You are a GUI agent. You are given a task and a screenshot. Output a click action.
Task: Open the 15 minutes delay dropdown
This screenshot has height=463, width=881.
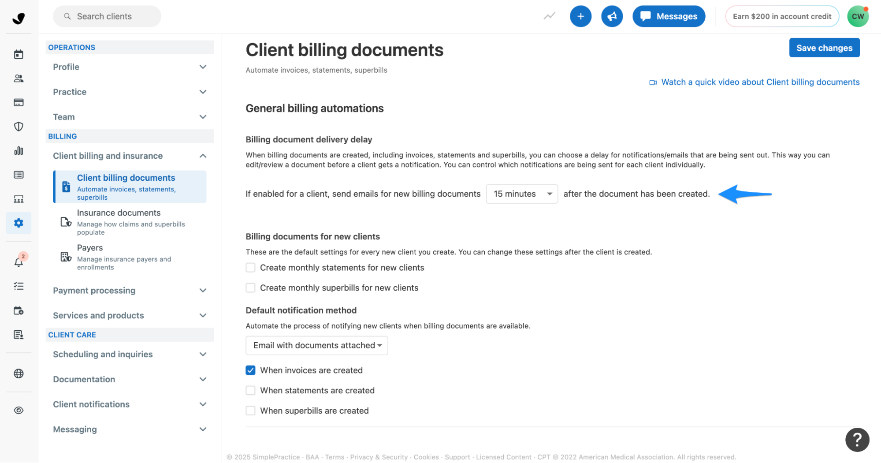point(522,194)
